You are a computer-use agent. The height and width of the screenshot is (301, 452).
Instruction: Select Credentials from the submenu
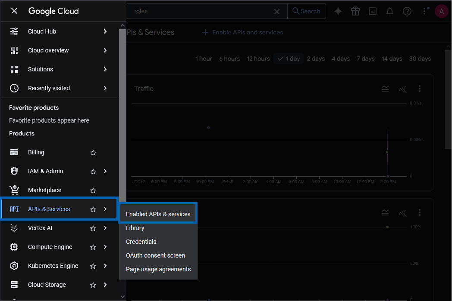pyautogui.click(x=141, y=242)
